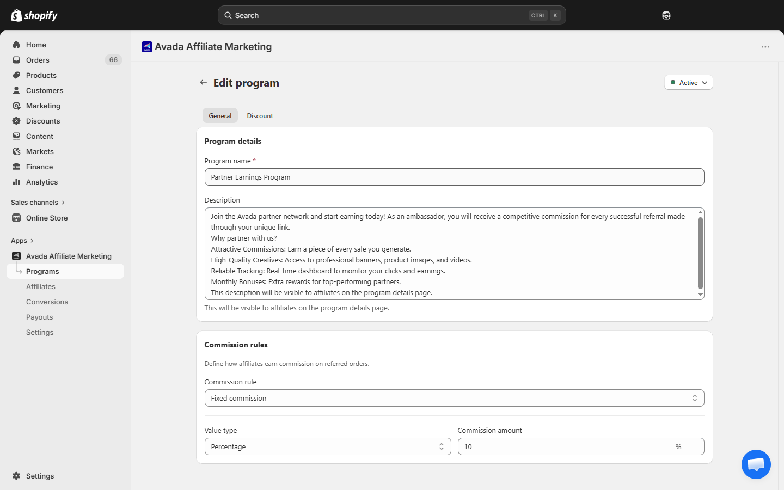Open Affiliates in Avada submenu

(x=41, y=286)
